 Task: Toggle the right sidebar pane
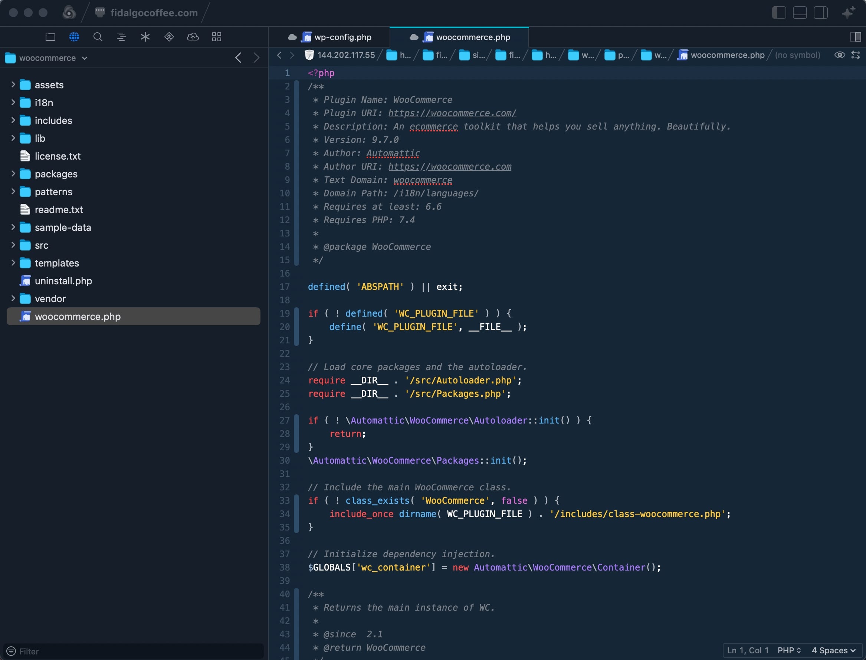[820, 13]
